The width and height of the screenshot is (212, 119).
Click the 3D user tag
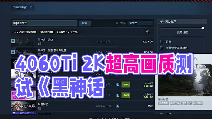pyautogui.click(x=190, y=103)
